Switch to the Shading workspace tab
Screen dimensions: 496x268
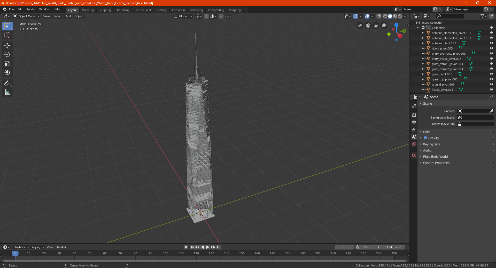tap(161, 10)
